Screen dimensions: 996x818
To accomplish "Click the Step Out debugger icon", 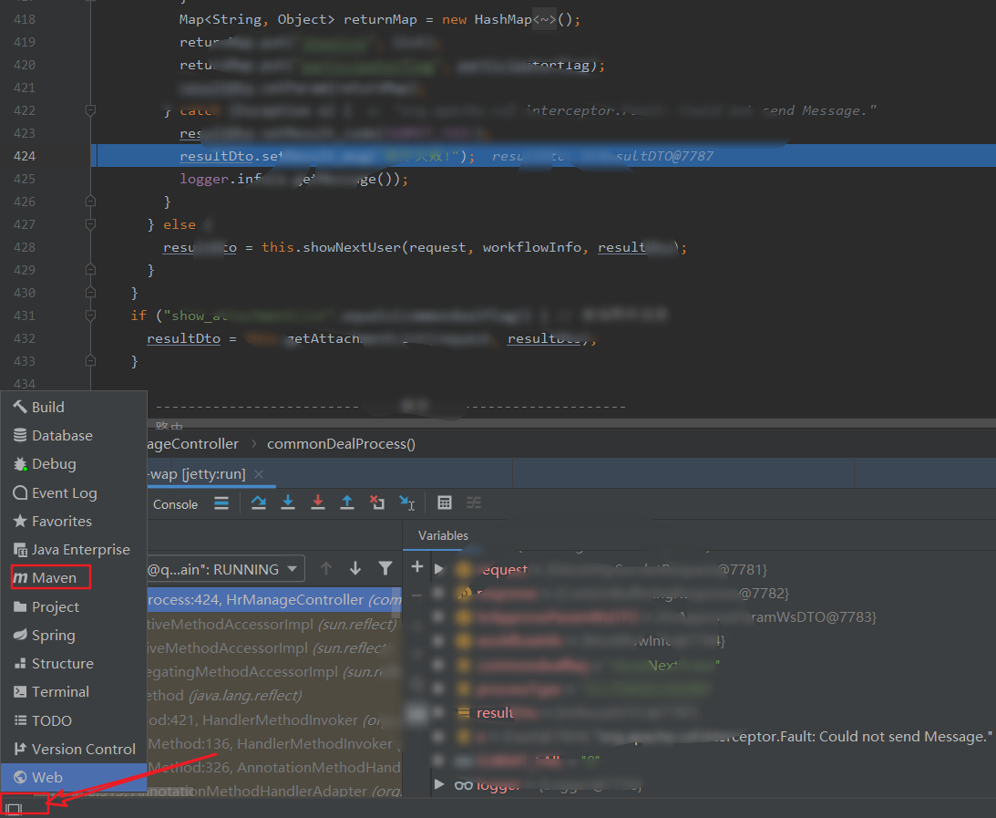I will click(x=347, y=502).
